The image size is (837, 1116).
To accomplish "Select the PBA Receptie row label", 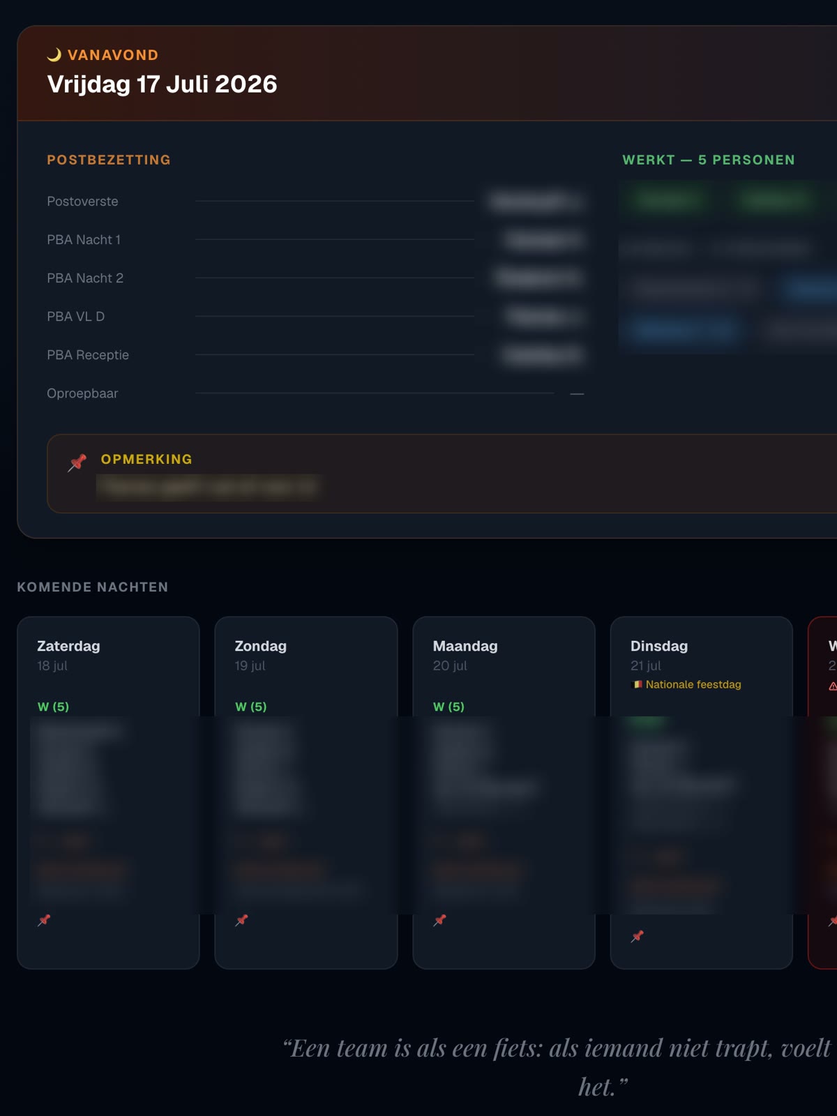I will (x=88, y=355).
